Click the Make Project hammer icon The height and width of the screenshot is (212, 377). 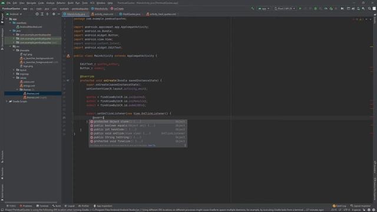[x=253, y=8]
